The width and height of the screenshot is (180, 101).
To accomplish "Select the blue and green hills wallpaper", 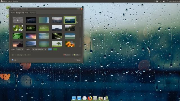I will pos(70,36).
